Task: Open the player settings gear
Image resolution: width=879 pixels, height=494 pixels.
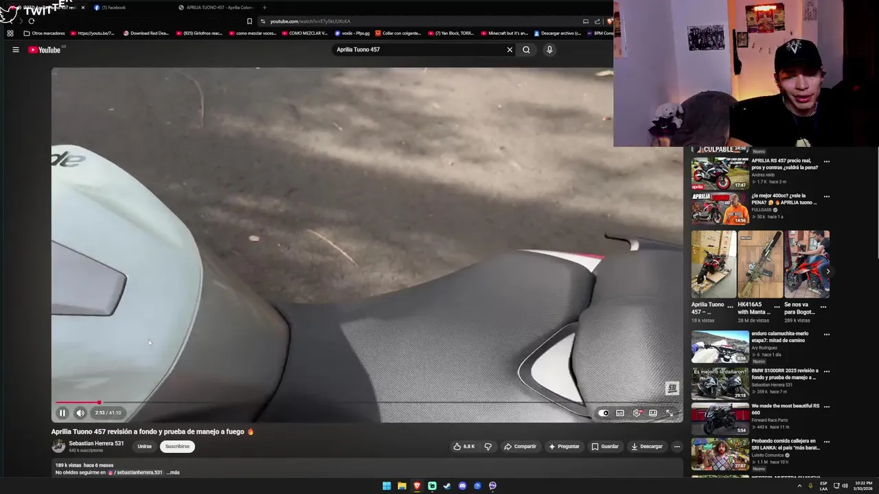Action: point(637,413)
